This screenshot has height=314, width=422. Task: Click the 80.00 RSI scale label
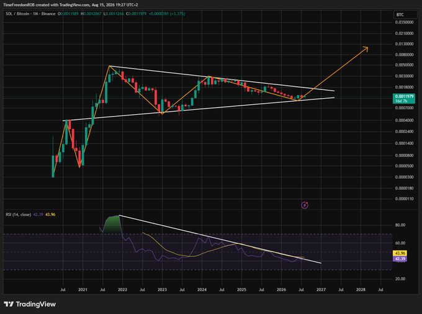click(400, 225)
